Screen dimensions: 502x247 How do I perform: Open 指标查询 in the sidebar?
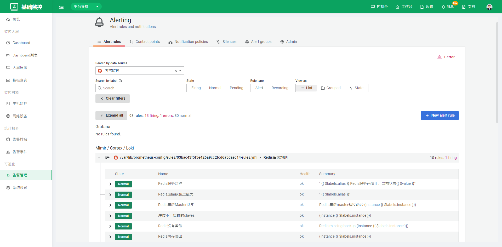pyautogui.click(x=26, y=80)
